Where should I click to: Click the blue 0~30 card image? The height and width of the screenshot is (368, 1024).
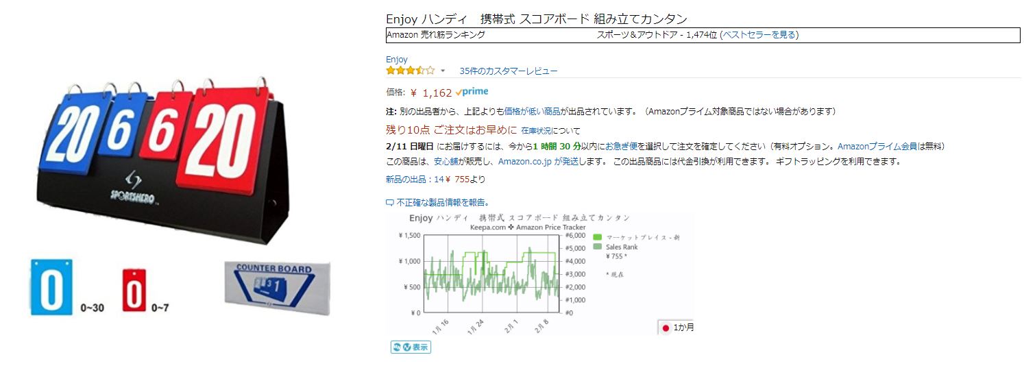pos(51,287)
